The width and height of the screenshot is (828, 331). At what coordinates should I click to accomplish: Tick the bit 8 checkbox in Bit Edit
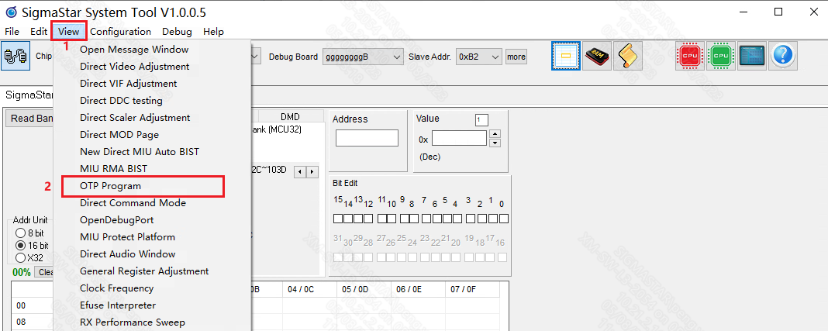[x=414, y=218]
